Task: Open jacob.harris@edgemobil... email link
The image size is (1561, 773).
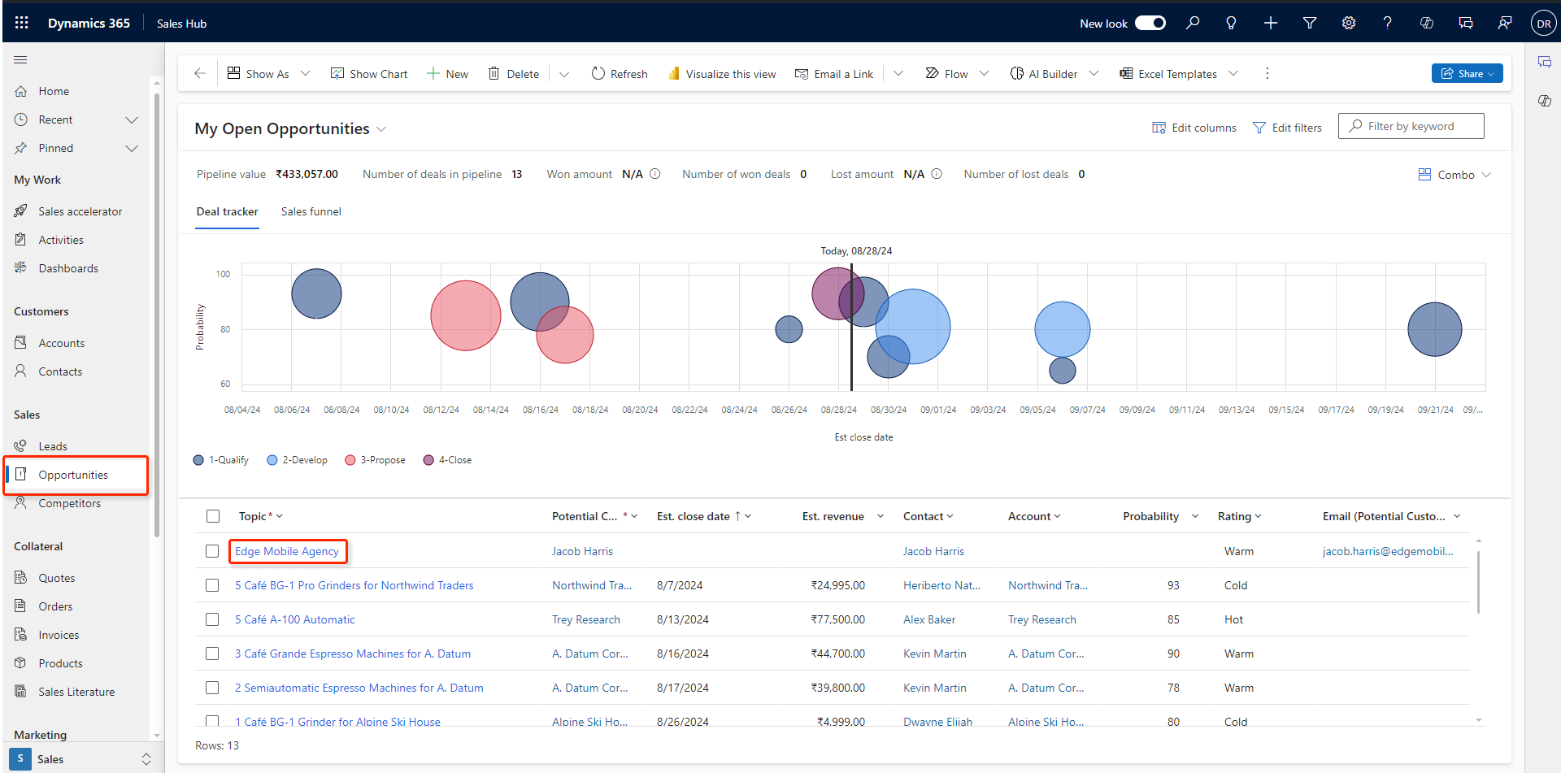Action: (1388, 551)
